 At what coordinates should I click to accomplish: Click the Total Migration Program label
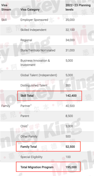point(37,167)
